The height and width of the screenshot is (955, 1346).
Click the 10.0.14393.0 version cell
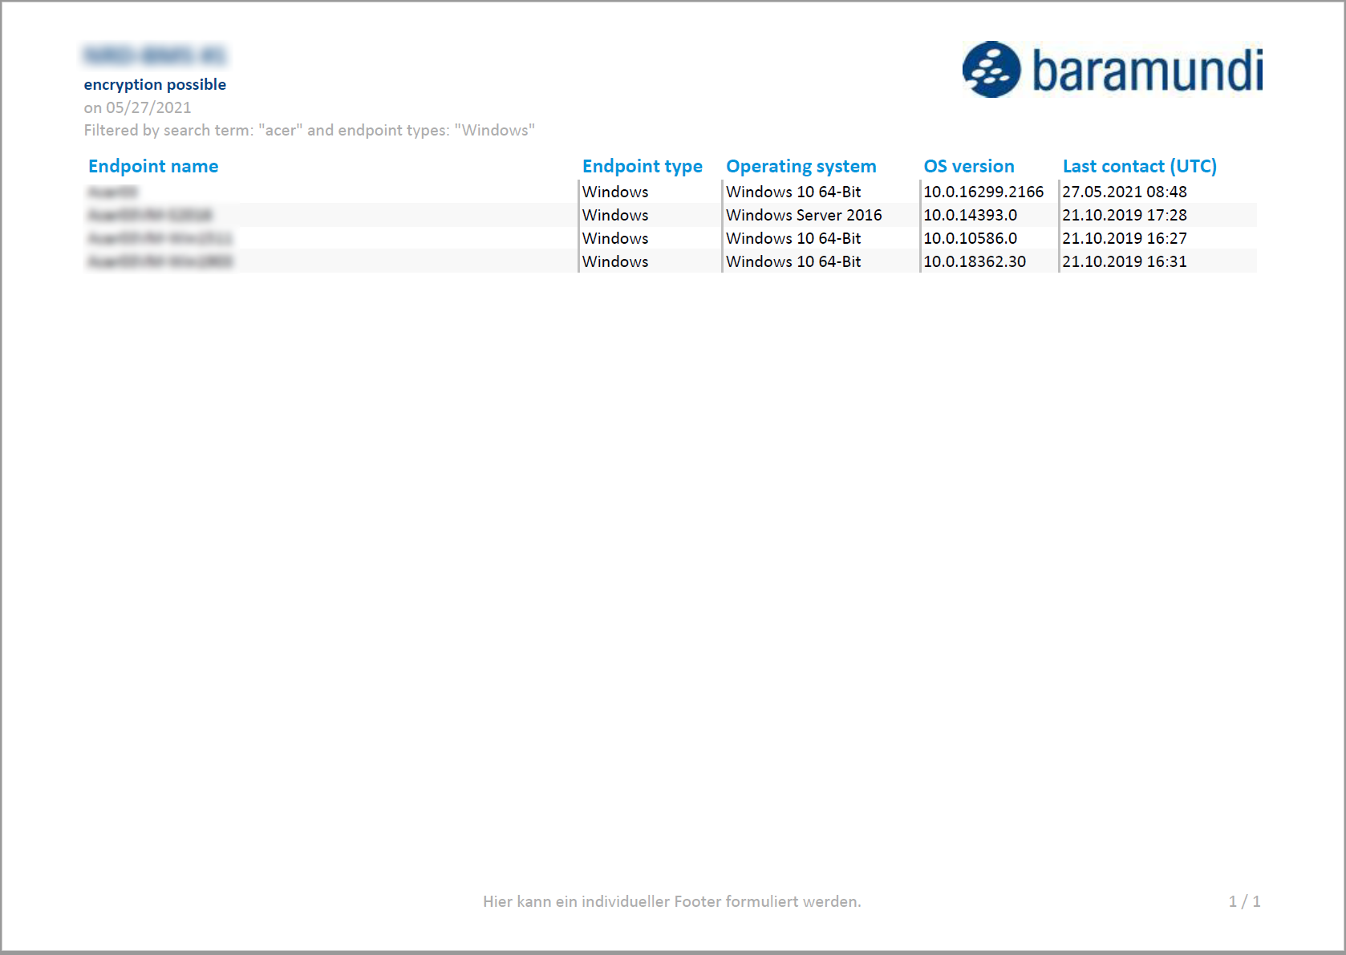(x=970, y=215)
